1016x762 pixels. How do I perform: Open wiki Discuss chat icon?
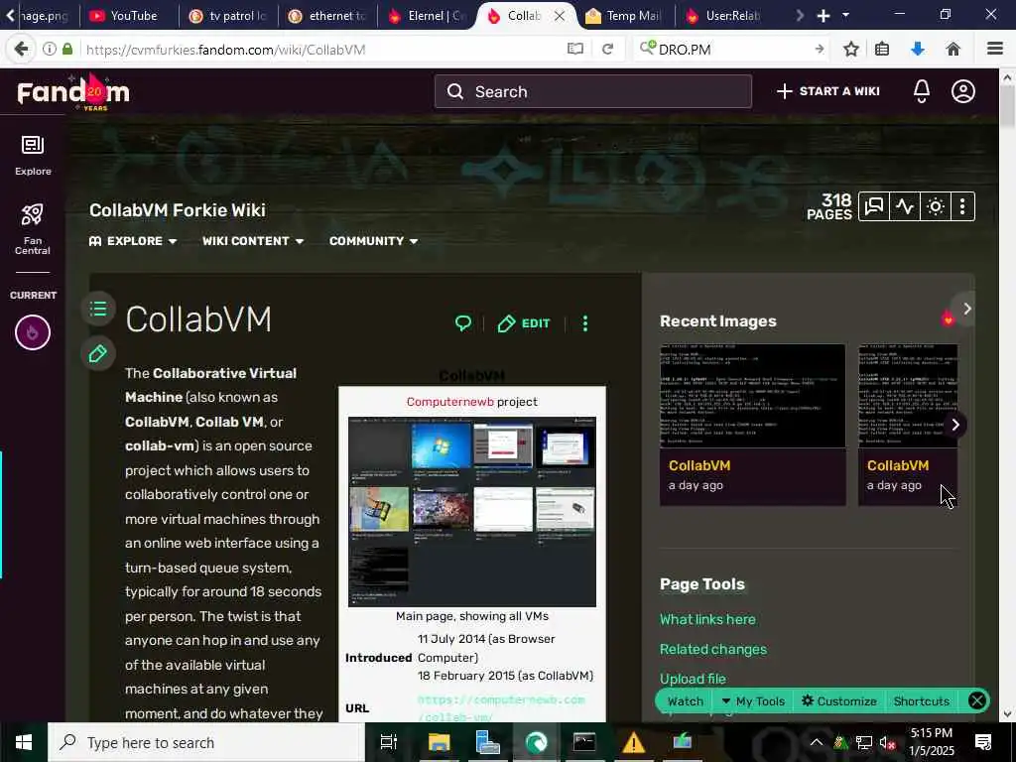[x=874, y=206]
